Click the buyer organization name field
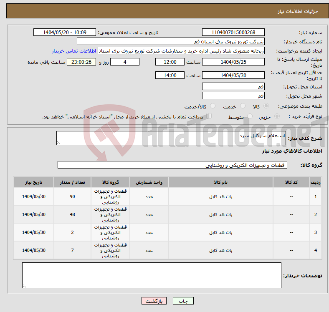 tap(171, 42)
